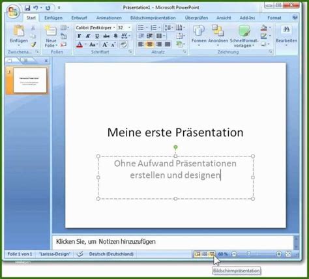Redo the last action
This screenshot has height=279, width=309.
point(48,8)
